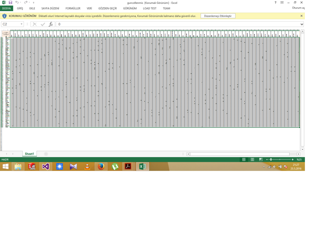329x251 pixels.
Task: Click the volume icon in system tray
Action: 275,166
